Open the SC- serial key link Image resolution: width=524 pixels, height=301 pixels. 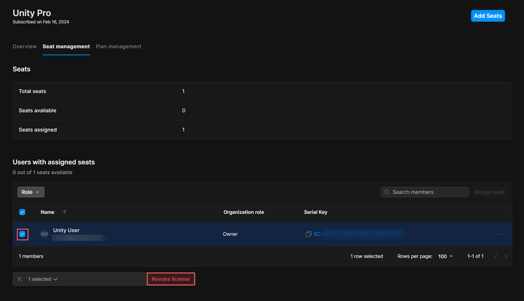358,234
